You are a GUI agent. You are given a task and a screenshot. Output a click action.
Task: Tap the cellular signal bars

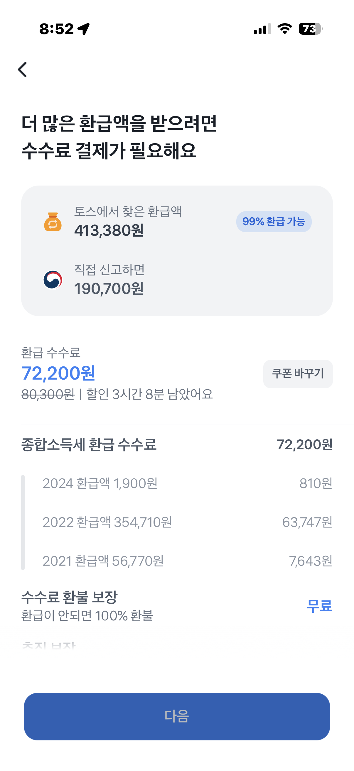tap(262, 29)
